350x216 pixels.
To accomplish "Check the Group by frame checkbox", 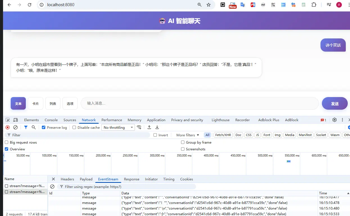I will 183,142.
